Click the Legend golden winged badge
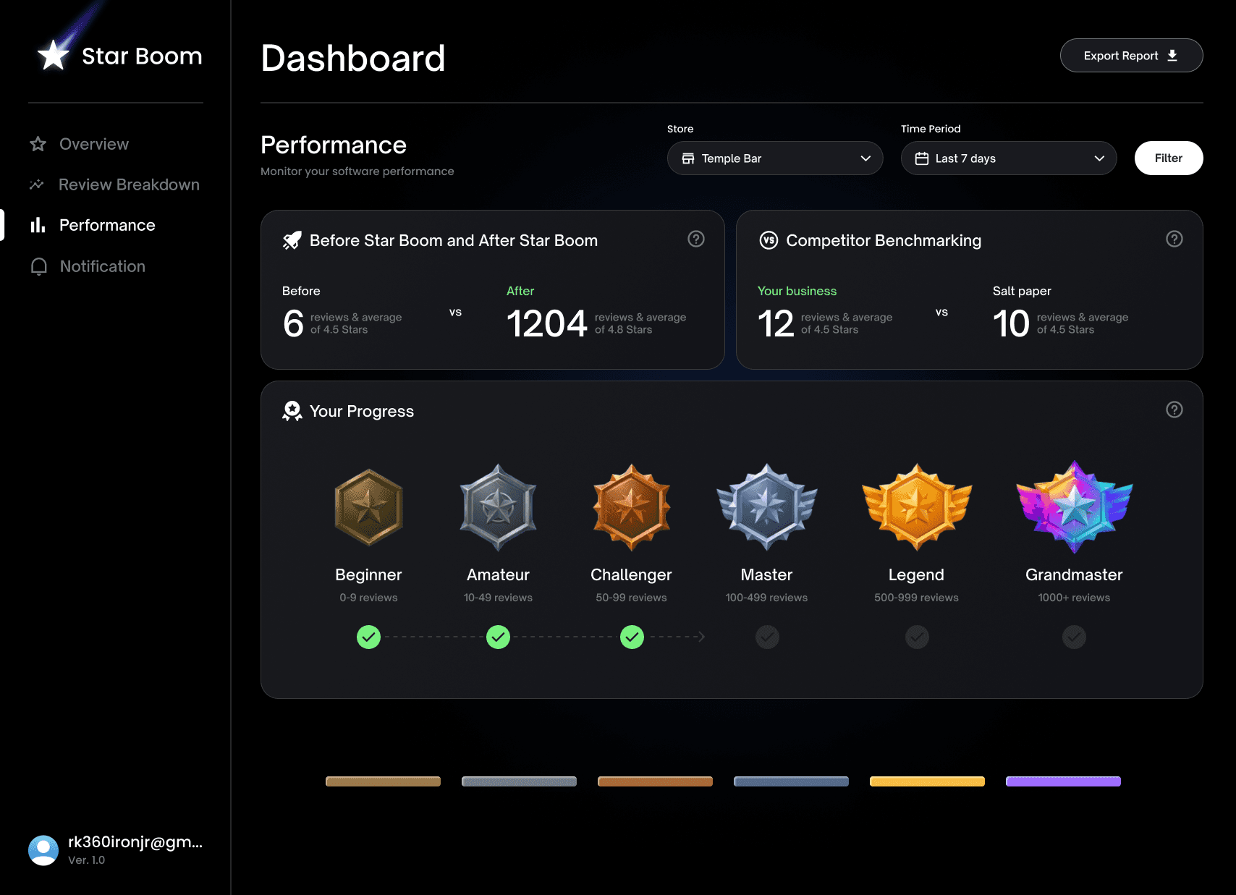This screenshot has width=1236, height=895. click(917, 507)
